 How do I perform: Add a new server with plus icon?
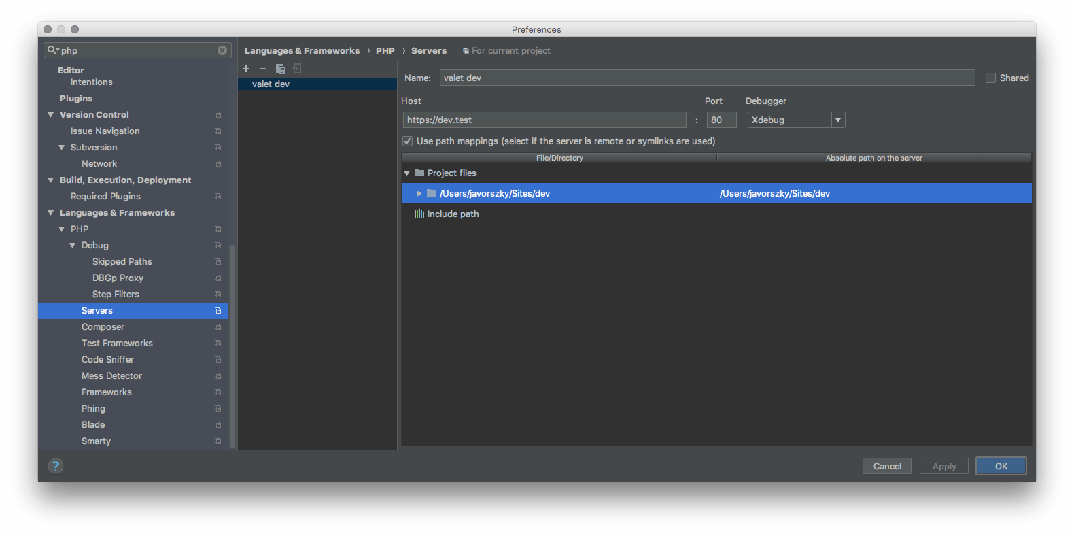(246, 69)
